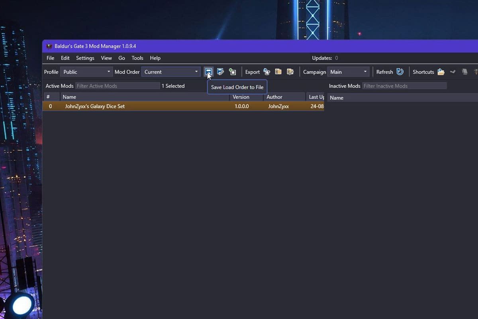Screen dimensions: 478x319
Task: Sort active mods by the Version column header
Action: (247, 97)
